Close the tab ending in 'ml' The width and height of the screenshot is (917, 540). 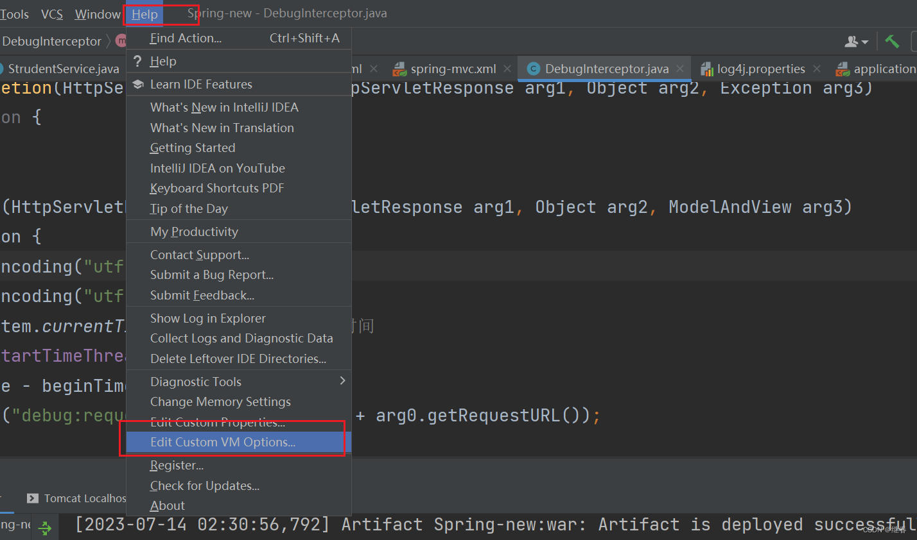tap(374, 69)
